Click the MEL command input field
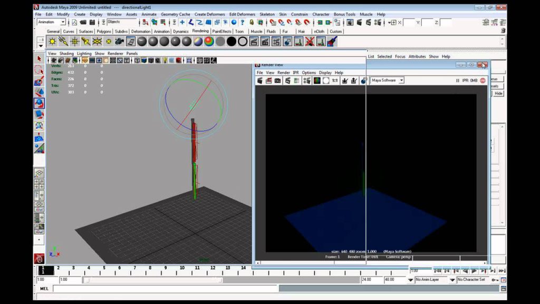 click(x=165, y=289)
